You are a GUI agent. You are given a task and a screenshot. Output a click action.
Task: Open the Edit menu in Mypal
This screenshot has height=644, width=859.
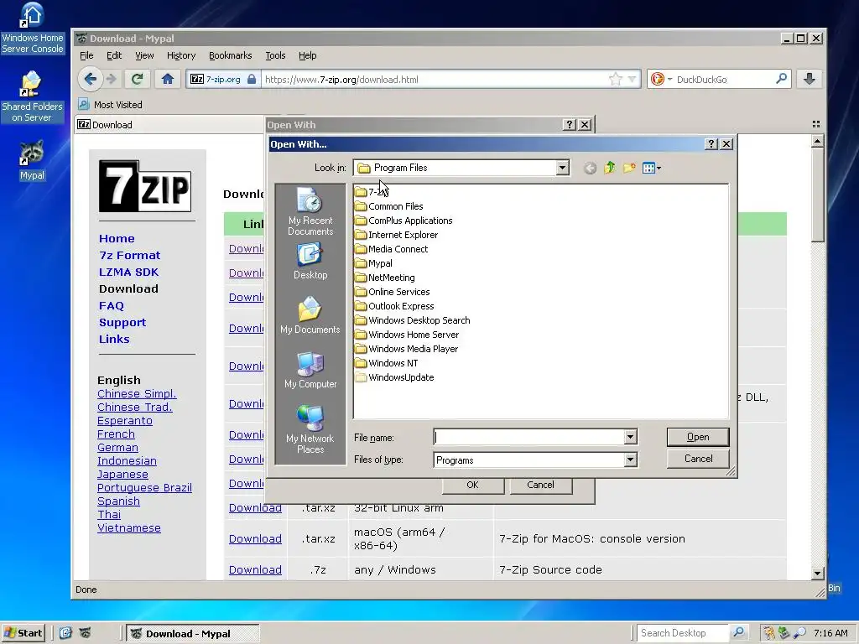[114, 55]
